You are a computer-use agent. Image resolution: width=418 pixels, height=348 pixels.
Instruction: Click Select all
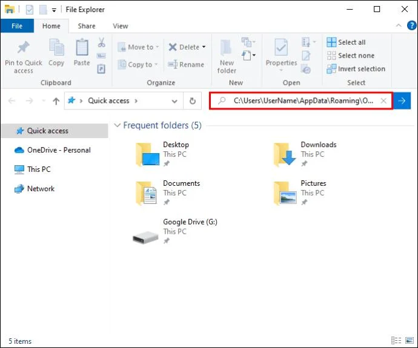click(346, 42)
